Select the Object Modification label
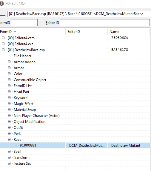The height and width of the screenshot is (171, 151). [30, 122]
